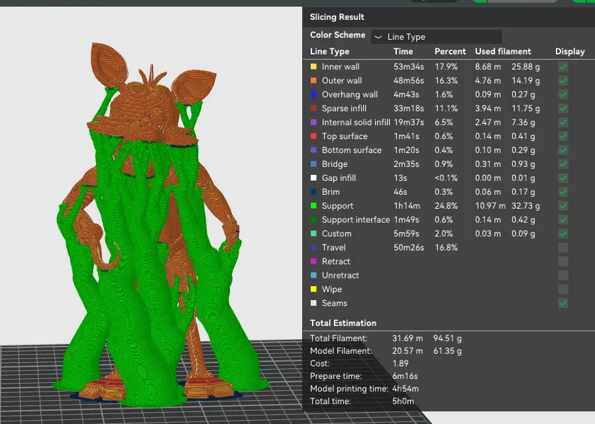This screenshot has width=595, height=424.
Task: Click the Outer wall time 48m56s
Action: [x=409, y=81]
